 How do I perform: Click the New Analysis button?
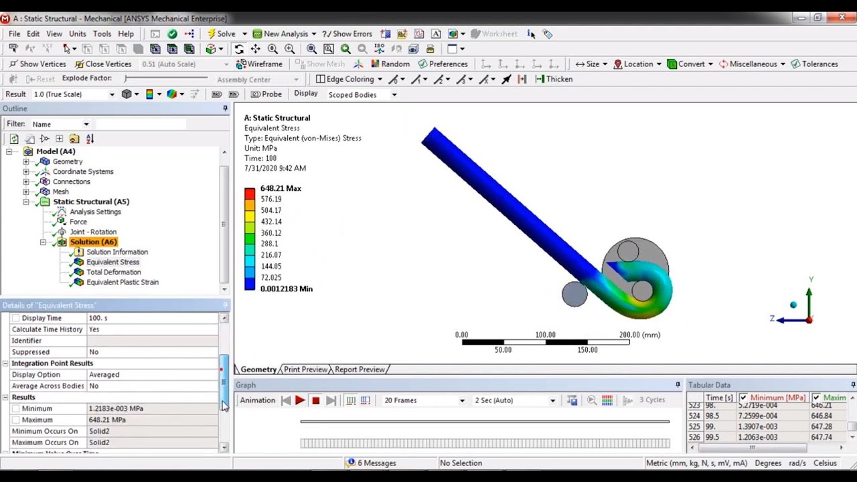pyautogui.click(x=284, y=33)
